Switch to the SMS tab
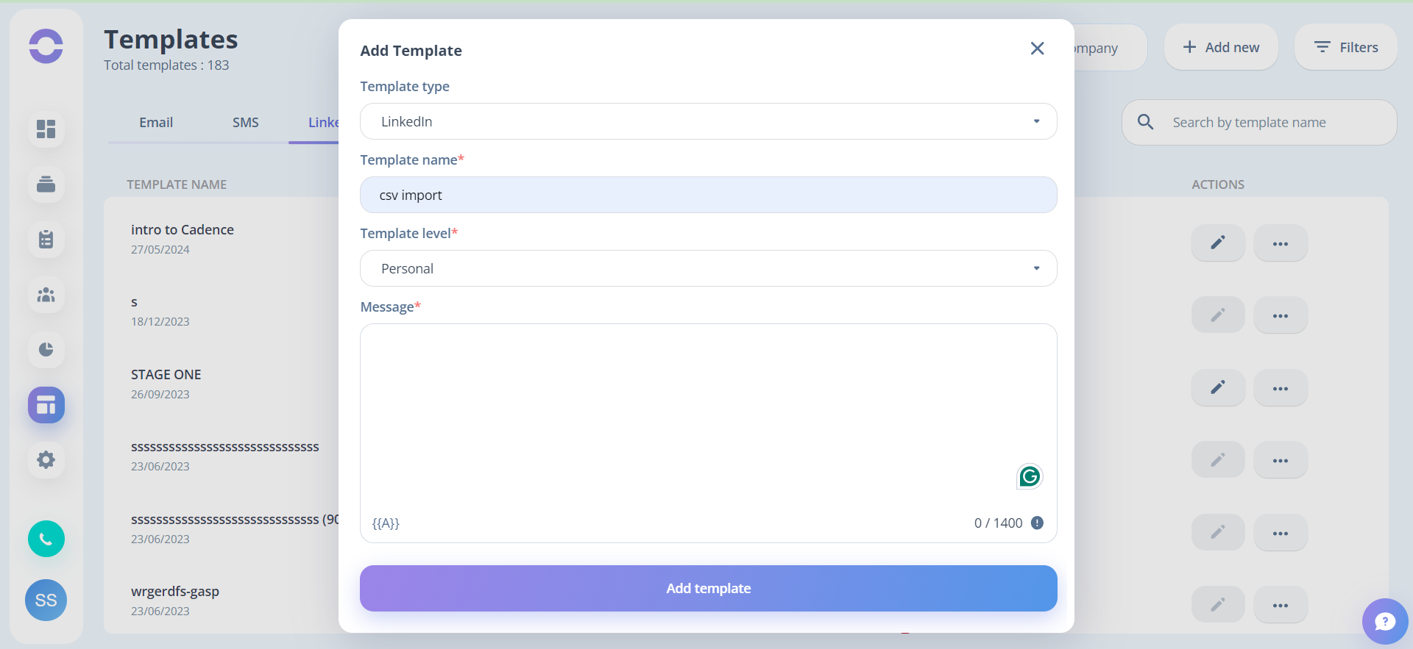This screenshot has width=1413, height=649. coord(246,122)
